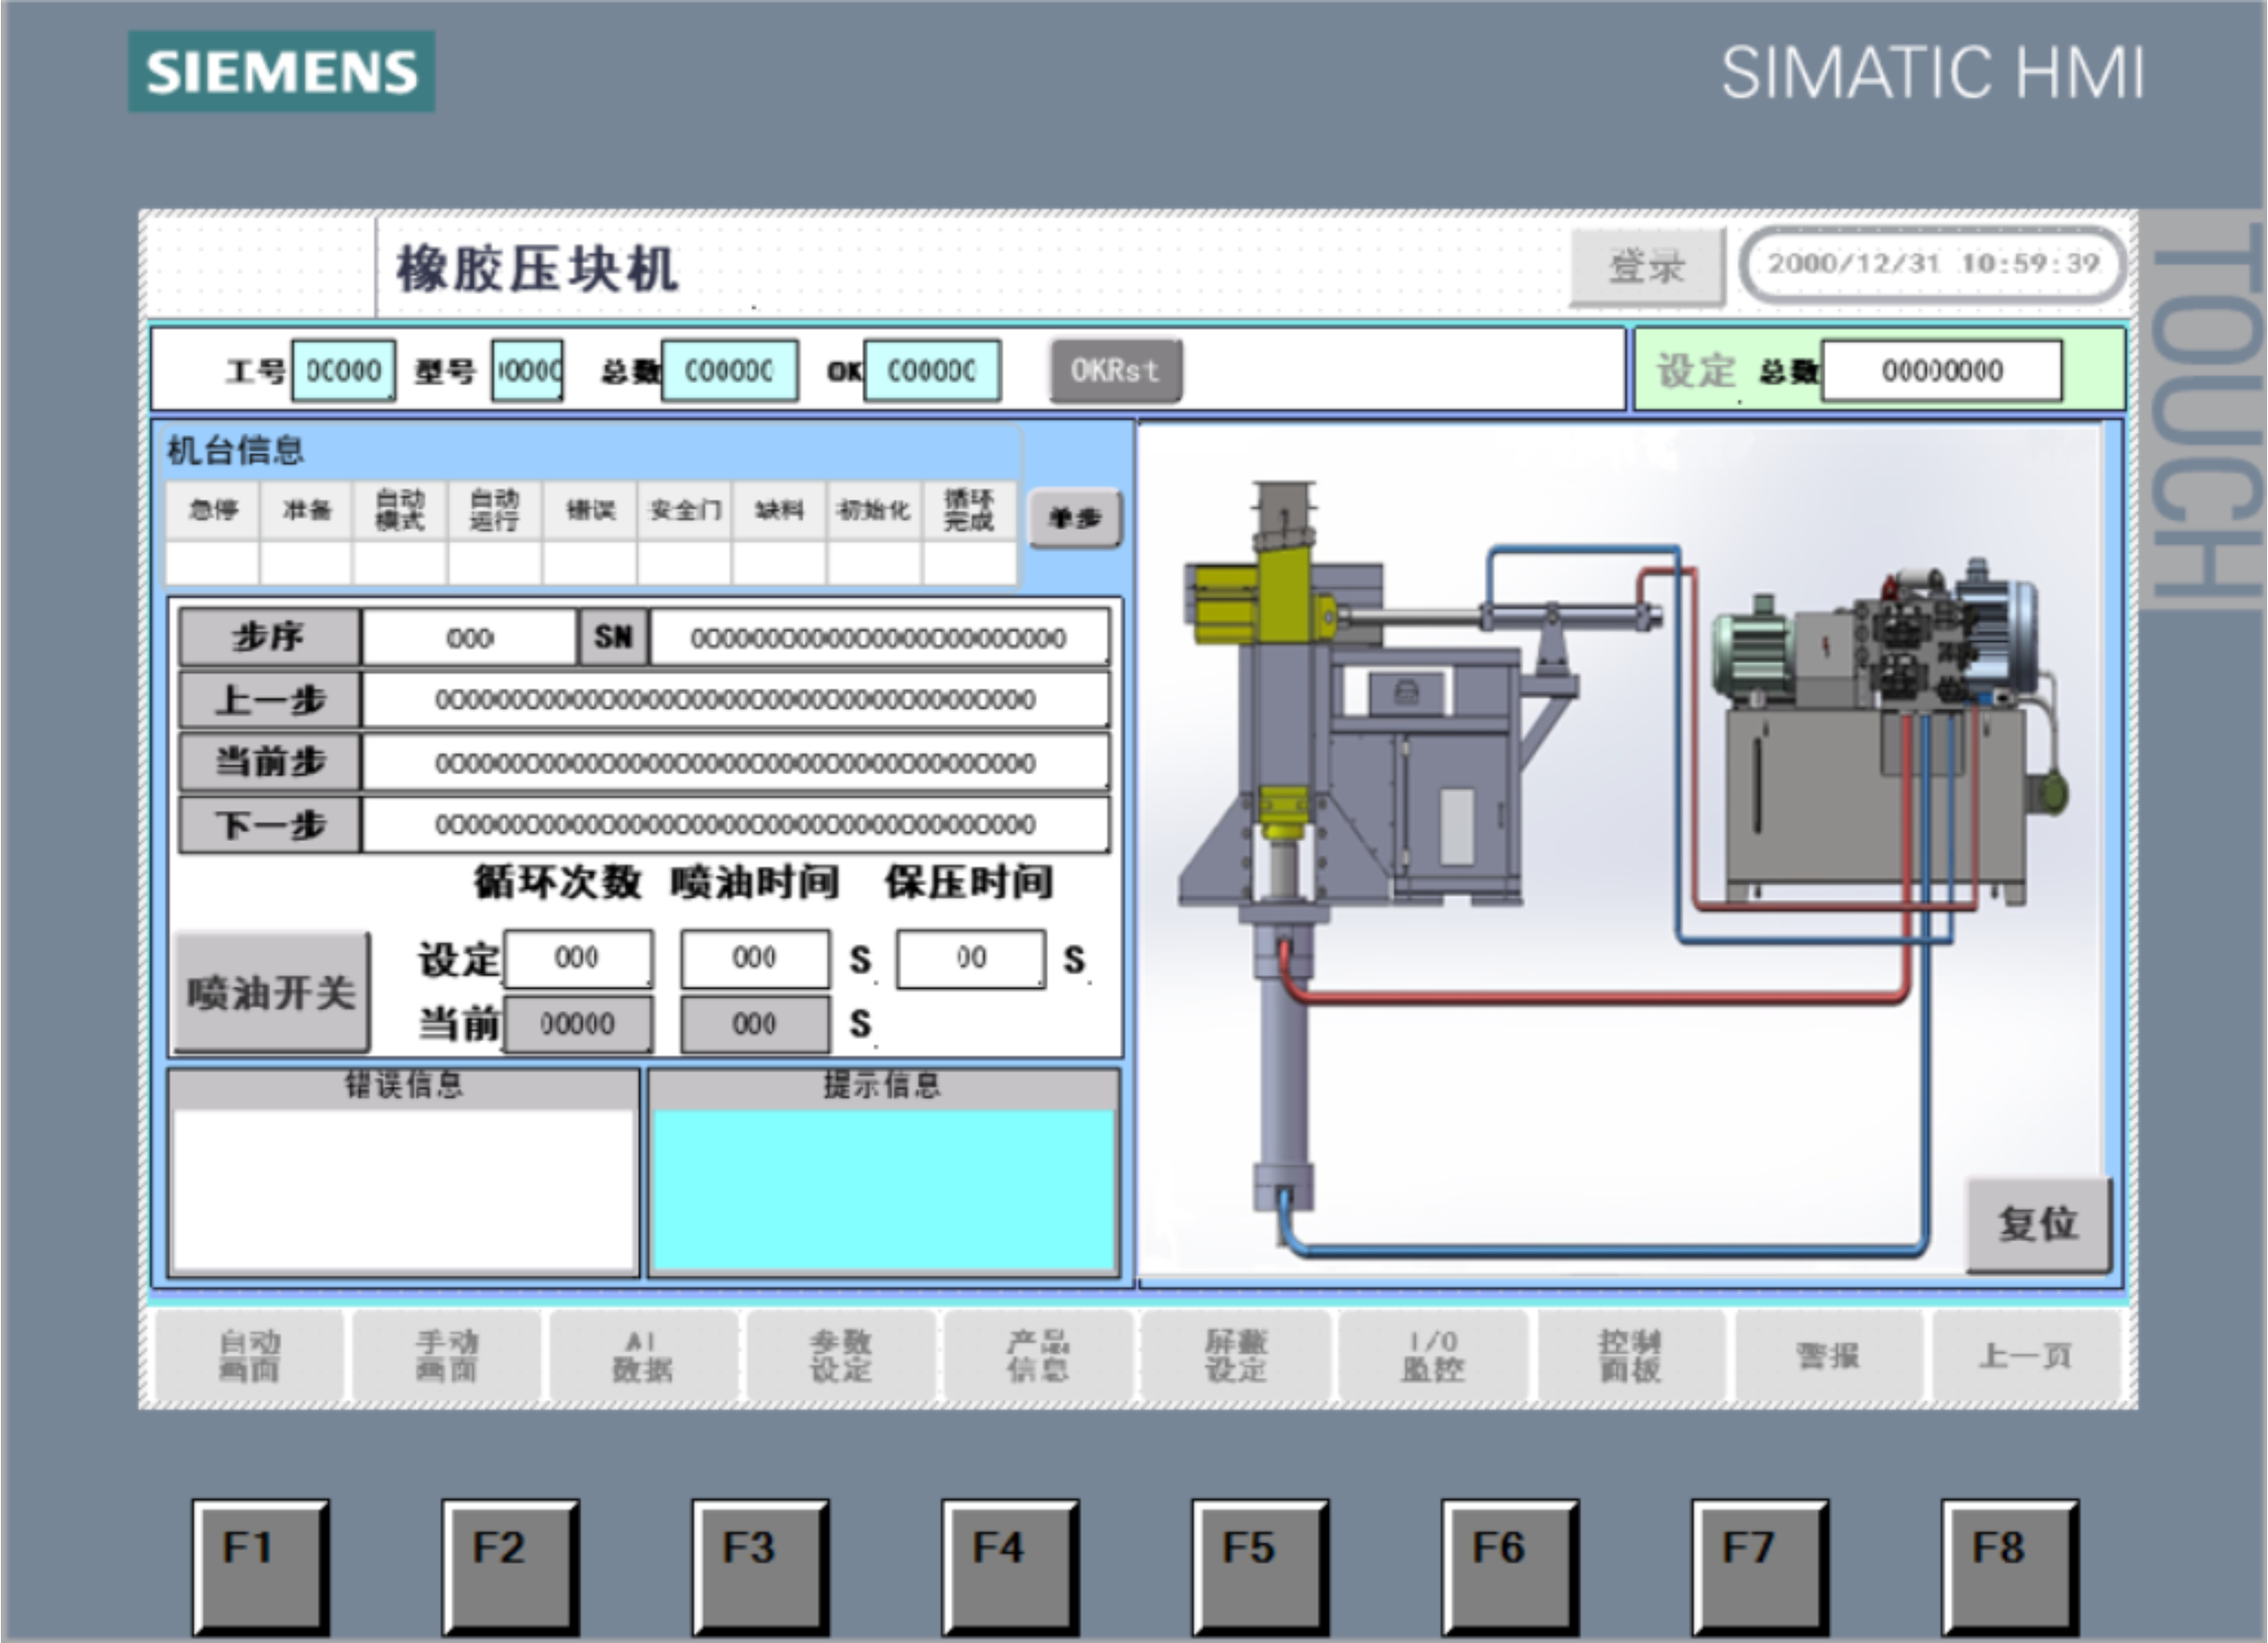Screen dimensions: 2268x1643
Task: Click the OKRst counter reset button
Action: pyautogui.click(x=1115, y=372)
